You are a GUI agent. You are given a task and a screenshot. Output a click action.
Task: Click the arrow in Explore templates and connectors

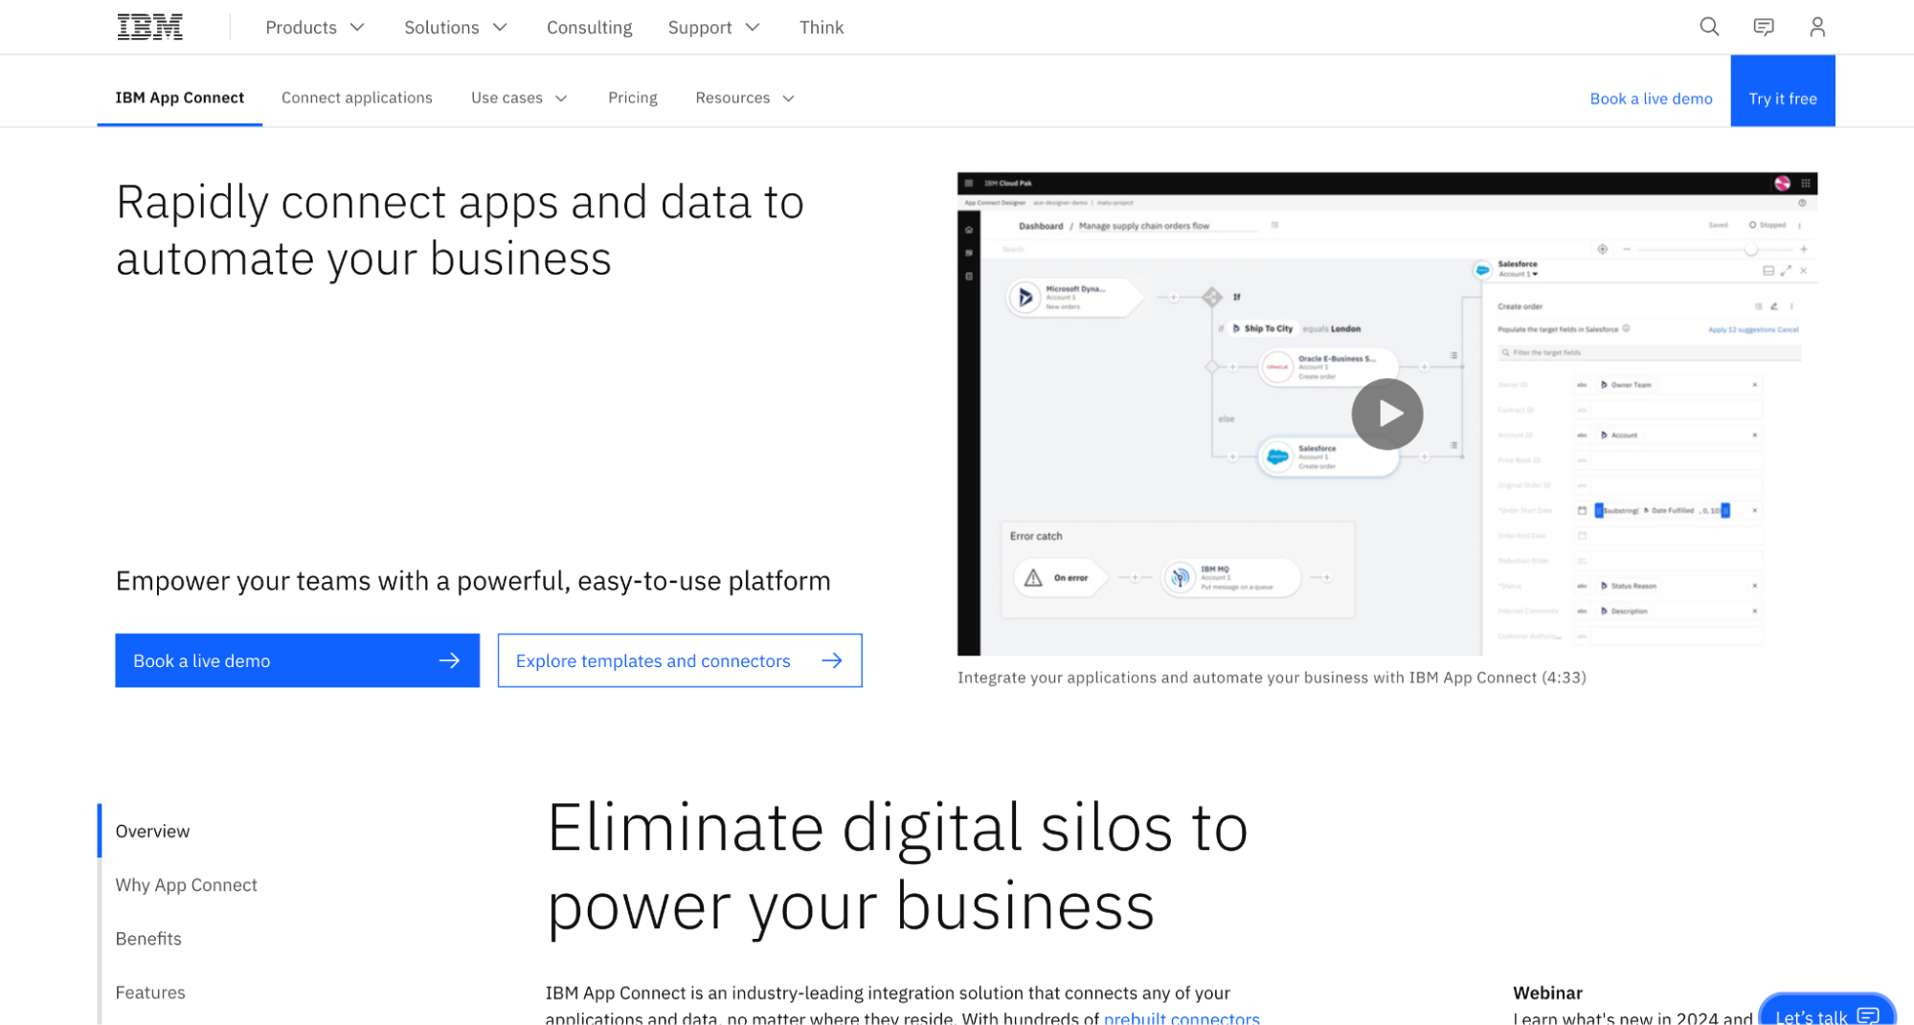(832, 660)
